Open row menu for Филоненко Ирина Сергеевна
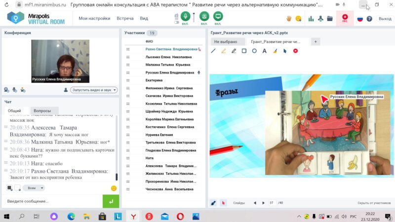 128,88
